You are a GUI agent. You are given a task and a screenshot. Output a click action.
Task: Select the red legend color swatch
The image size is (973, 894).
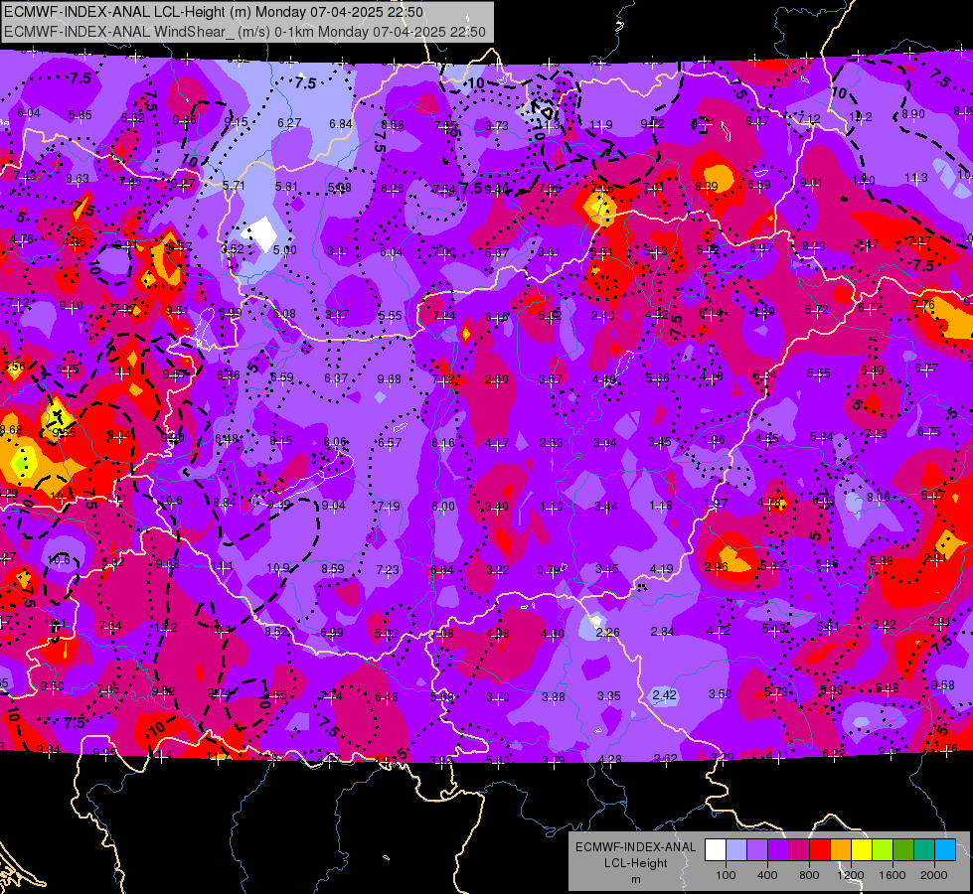coord(820,850)
